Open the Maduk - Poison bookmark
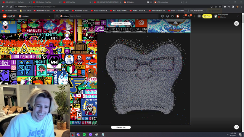This screenshot has width=244, height=137. pyautogui.click(x=138, y=11)
